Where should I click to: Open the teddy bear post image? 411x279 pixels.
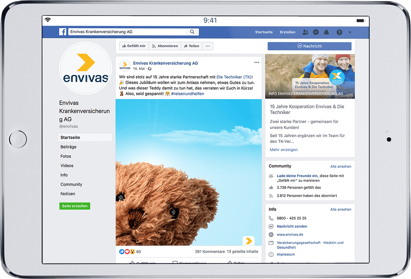188,172
